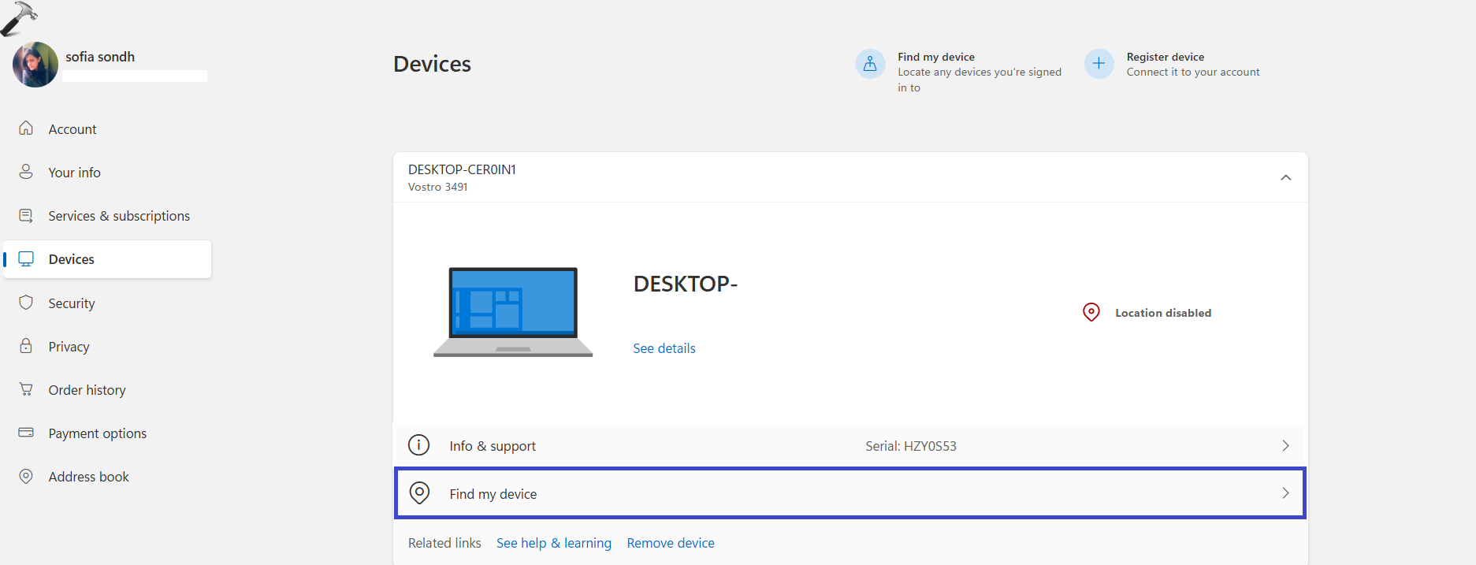The image size is (1476, 565).
Task: Click the See details link
Action: 664,348
